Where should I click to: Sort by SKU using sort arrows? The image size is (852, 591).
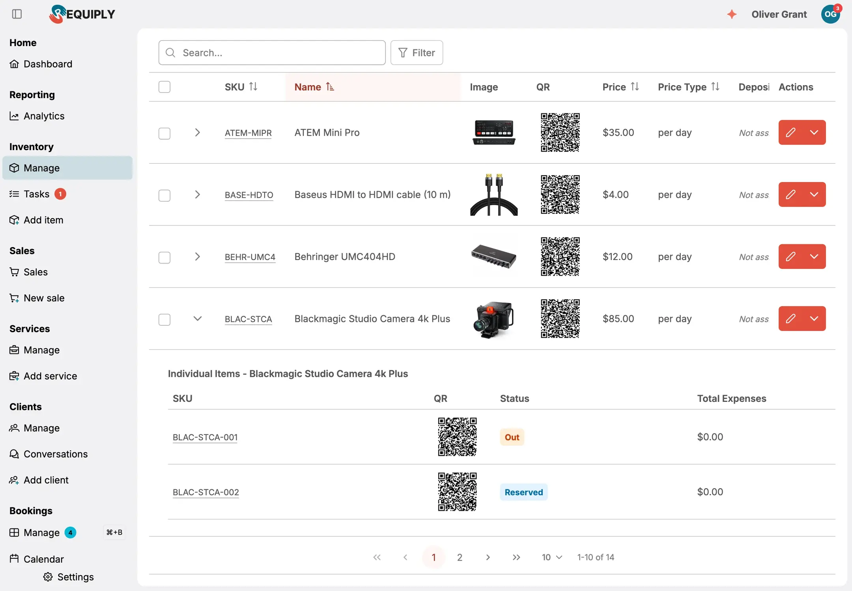(253, 87)
